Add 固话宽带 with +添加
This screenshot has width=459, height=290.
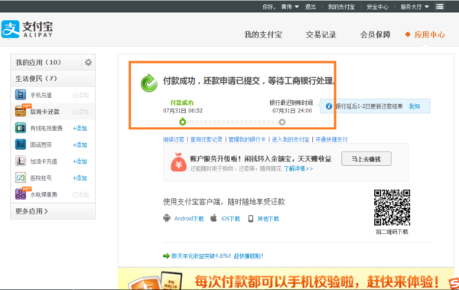[80, 145]
